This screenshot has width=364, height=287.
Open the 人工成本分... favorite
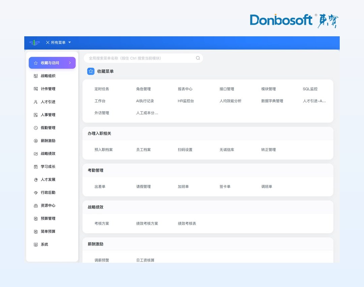pyautogui.click(x=147, y=113)
